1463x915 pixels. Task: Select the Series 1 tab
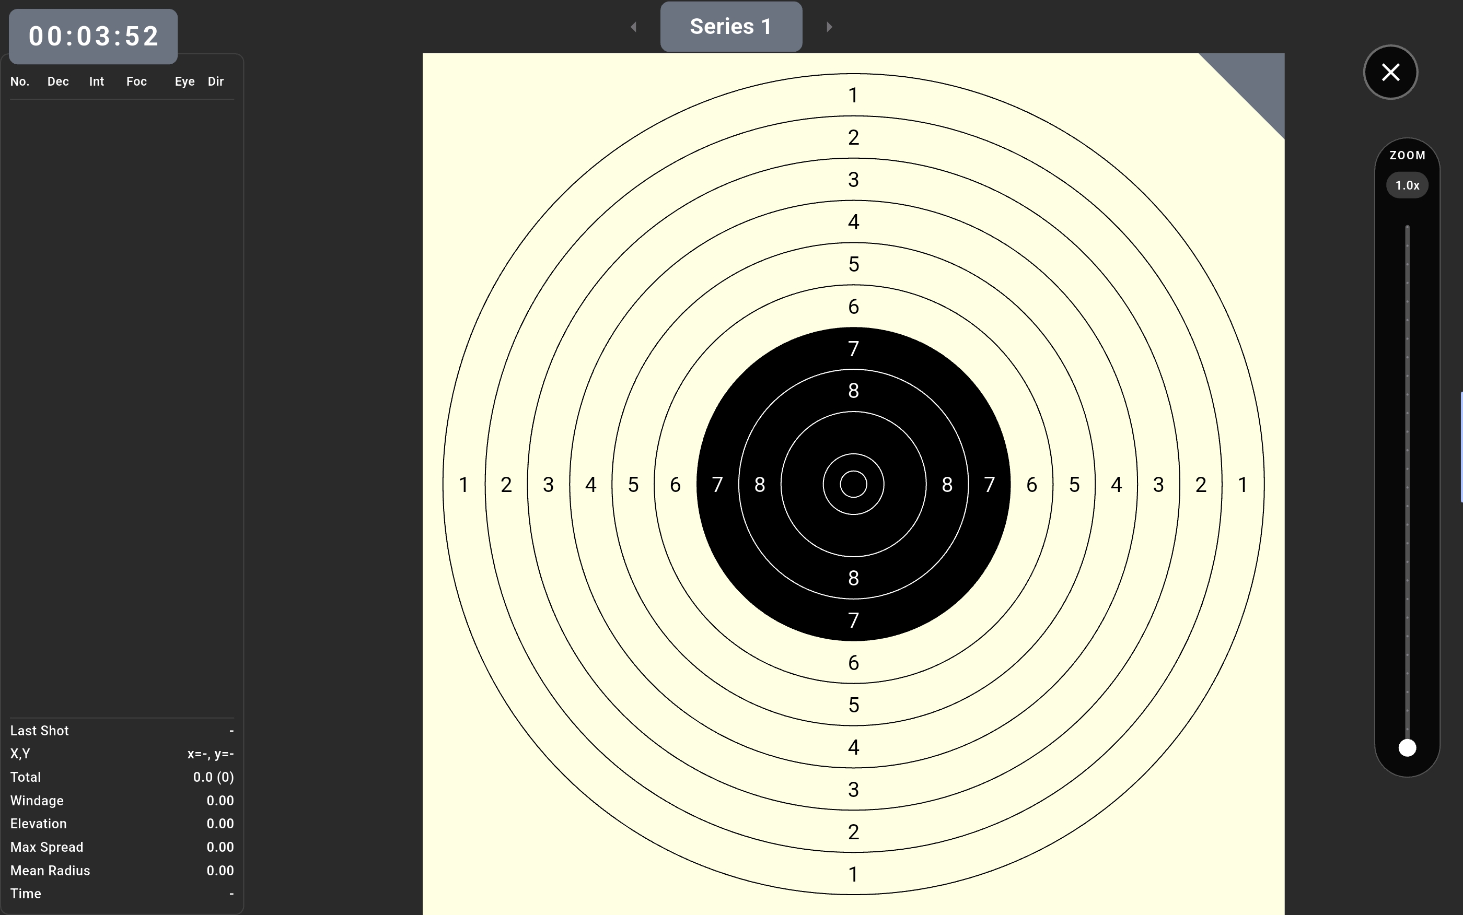(x=730, y=27)
